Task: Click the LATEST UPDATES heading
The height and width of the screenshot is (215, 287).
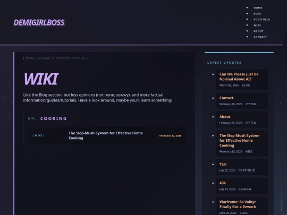Action: coord(224,63)
